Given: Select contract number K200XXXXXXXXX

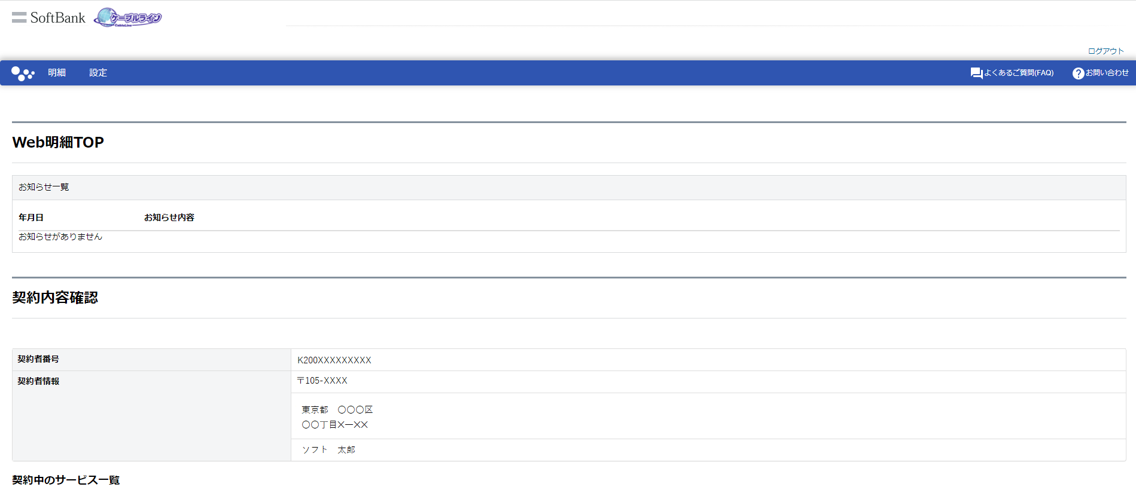Looking at the screenshot, I should (334, 360).
